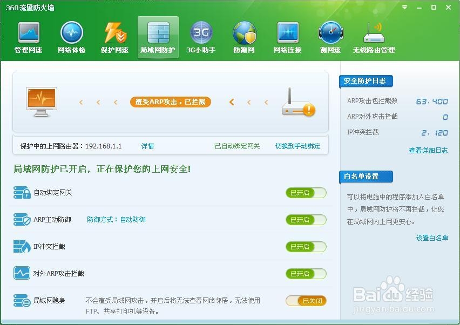Click 已自动绑定网关 status text

click(x=238, y=146)
